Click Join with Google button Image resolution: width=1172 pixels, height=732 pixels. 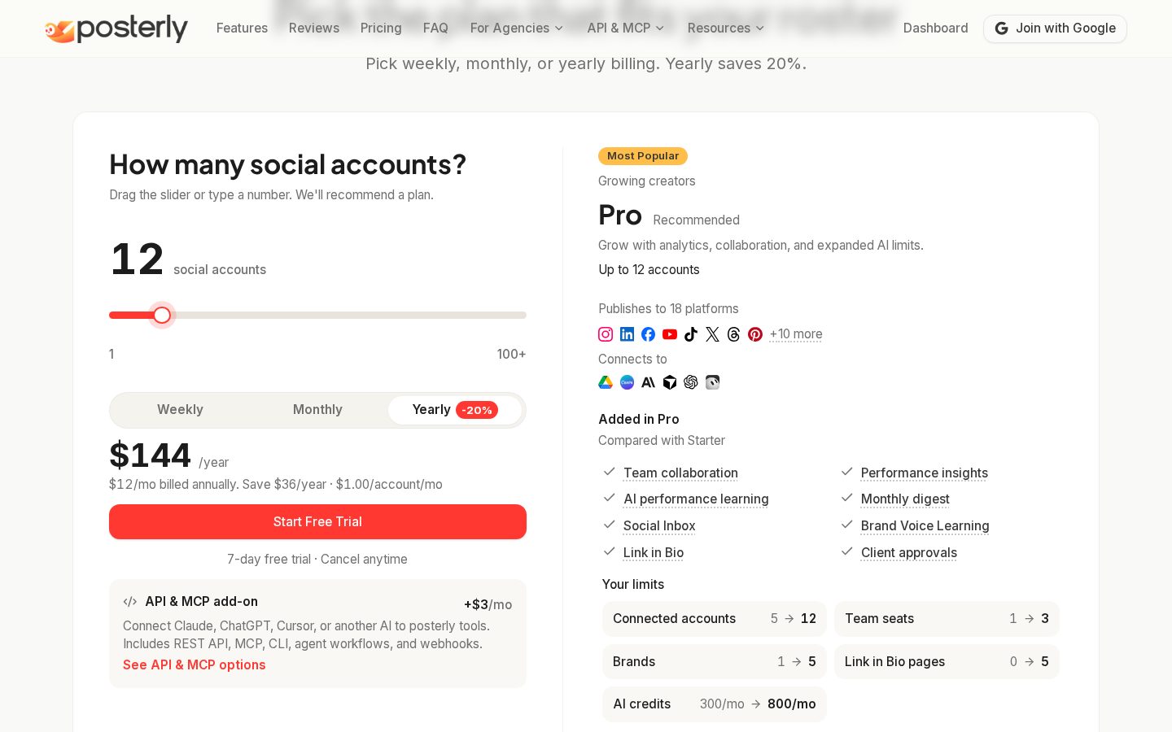click(1055, 28)
